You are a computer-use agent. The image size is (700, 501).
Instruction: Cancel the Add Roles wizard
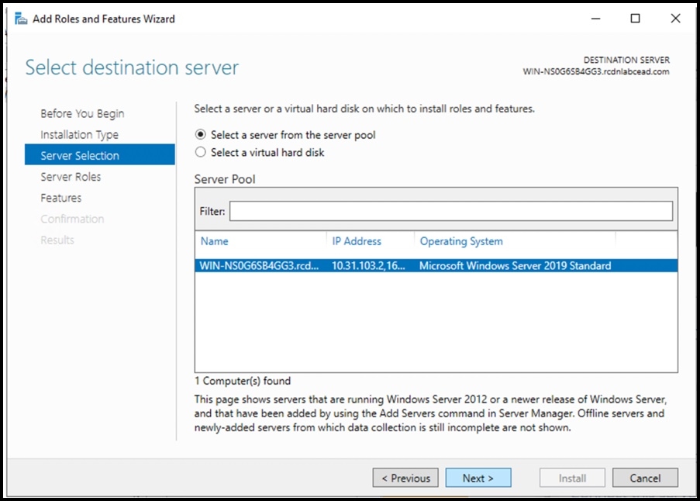coord(644,478)
